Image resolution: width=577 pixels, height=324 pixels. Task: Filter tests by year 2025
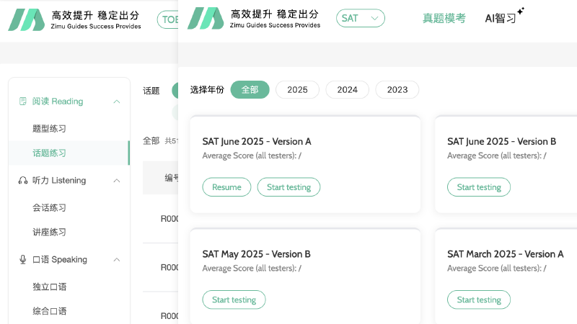click(297, 90)
